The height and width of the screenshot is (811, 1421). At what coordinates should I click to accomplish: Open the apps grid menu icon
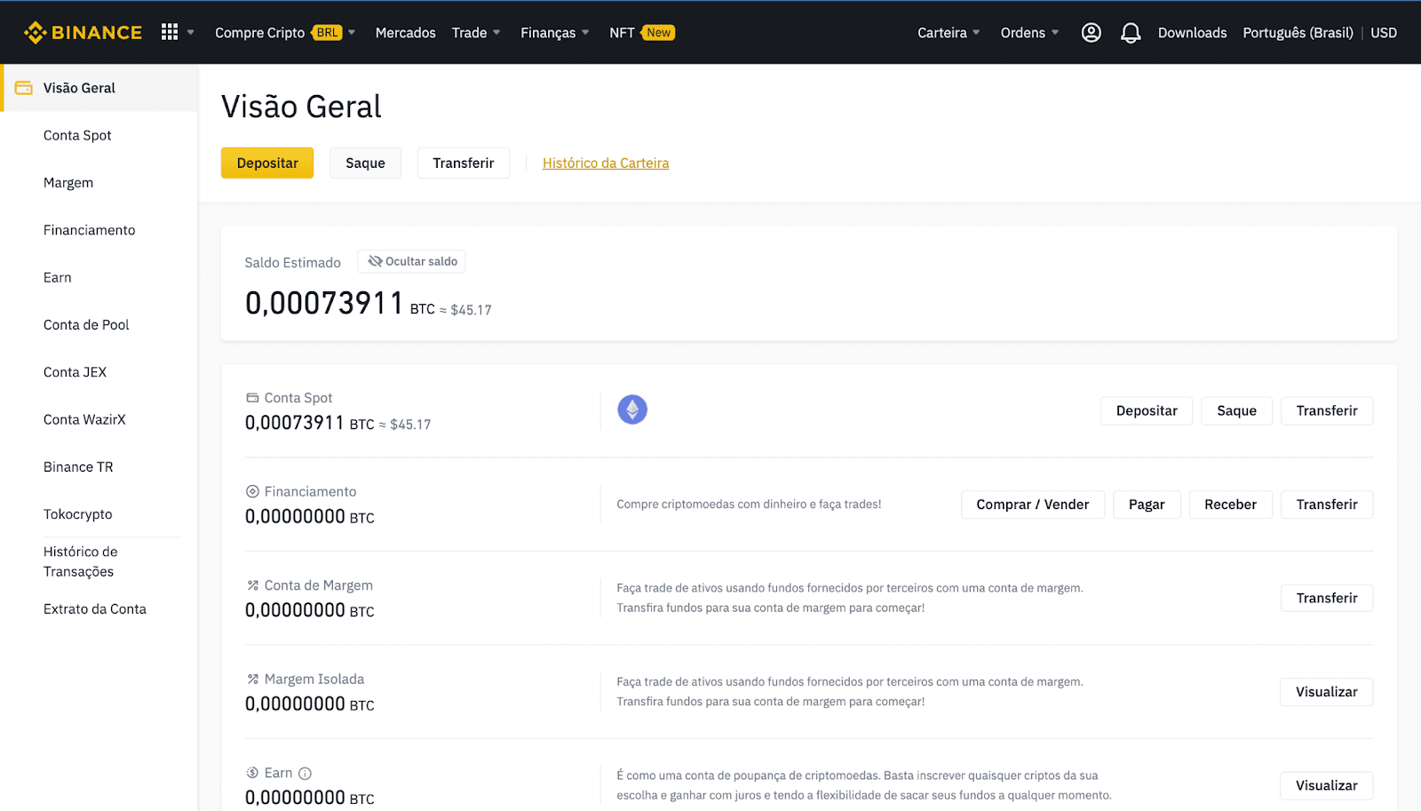tap(170, 32)
